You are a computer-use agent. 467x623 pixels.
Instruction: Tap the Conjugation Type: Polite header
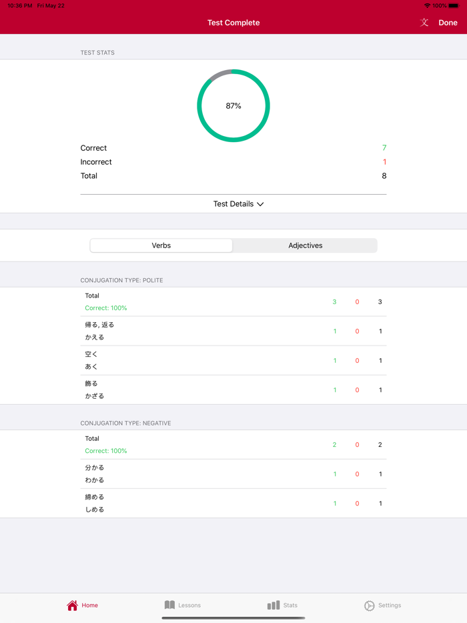[121, 280]
